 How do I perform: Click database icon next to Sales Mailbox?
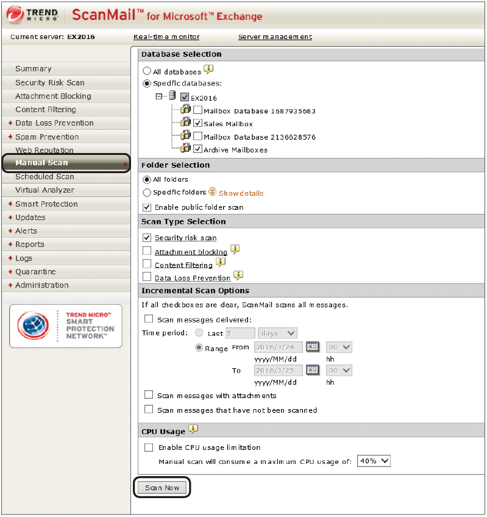point(186,122)
